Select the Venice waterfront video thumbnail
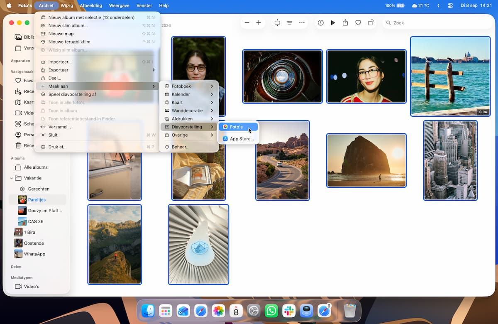The width and height of the screenshot is (498, 324). point(450,76)
